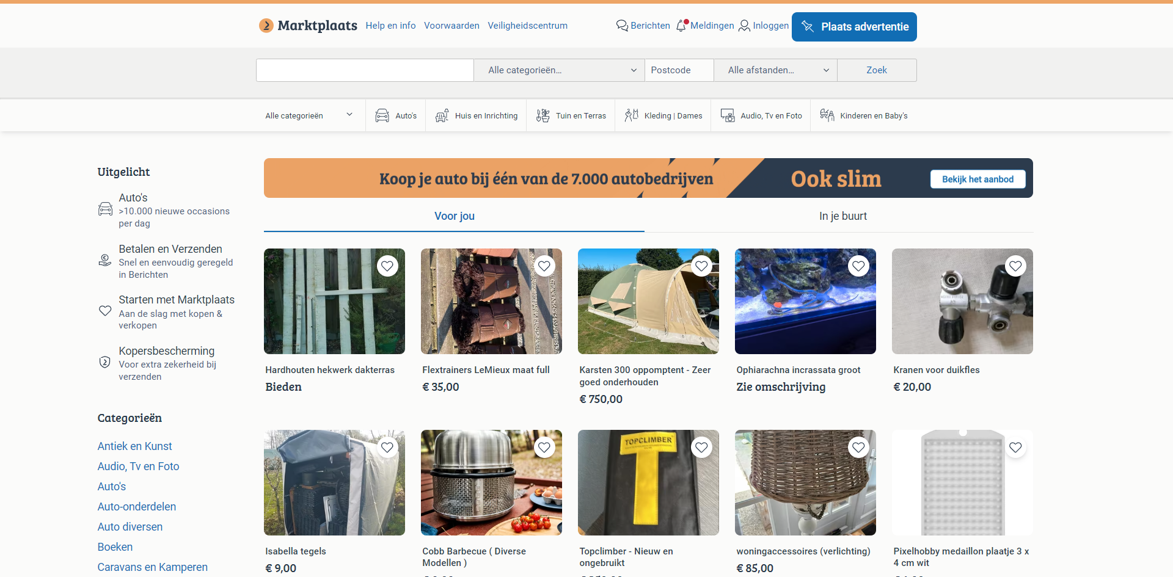Open Tuin en Terras icon
This screenshot has width=1173, height=577.
tap(543, 116)
